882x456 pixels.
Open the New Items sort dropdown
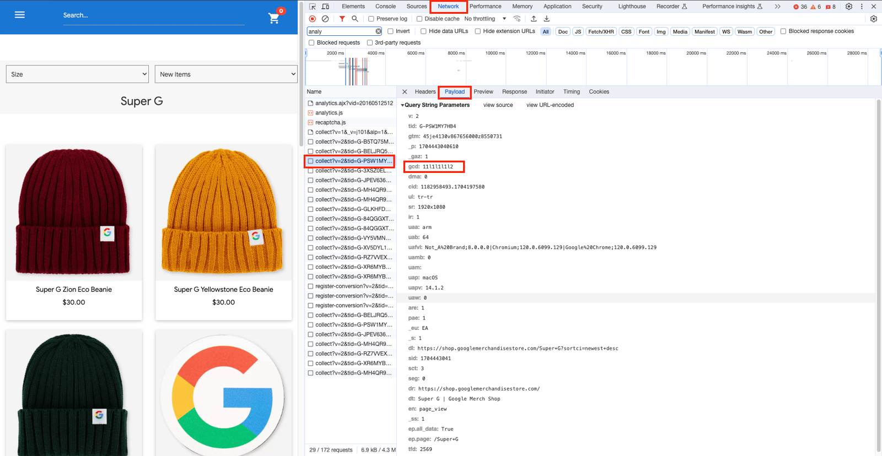pos(226,74)
